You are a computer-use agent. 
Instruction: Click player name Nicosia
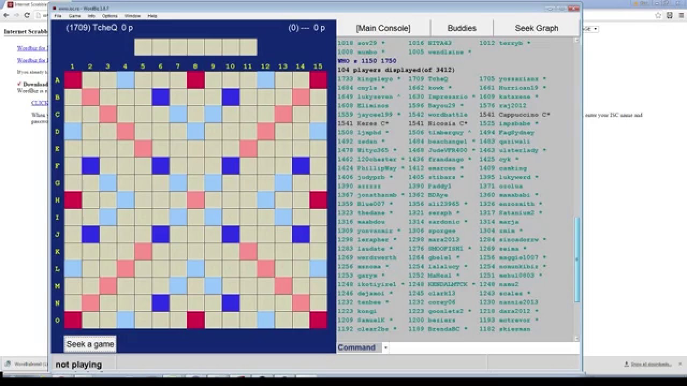coord(442,123)
